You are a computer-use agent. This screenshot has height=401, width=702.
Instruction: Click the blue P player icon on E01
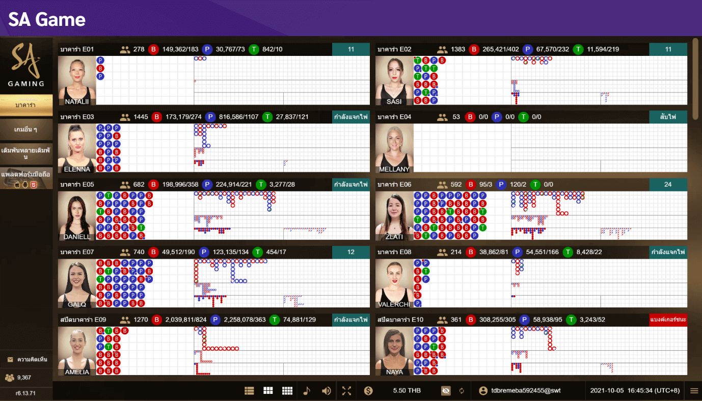(x=207, y=49)
